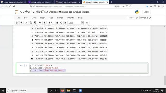The height and width of the screenshot is (93, 166).
Task: Cut the selected cell with the scissors icon
Action: (26, 22)
